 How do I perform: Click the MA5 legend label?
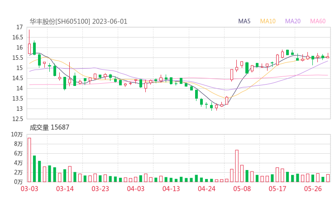[x=244, y=21]
